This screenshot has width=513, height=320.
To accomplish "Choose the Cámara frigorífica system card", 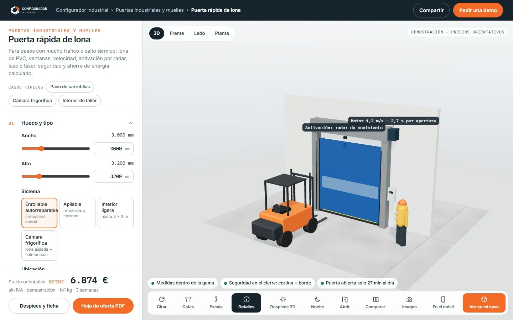I will coord(39,245).
